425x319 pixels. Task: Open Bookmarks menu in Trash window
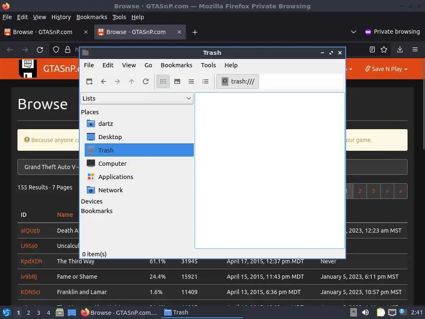coord(176,65)
